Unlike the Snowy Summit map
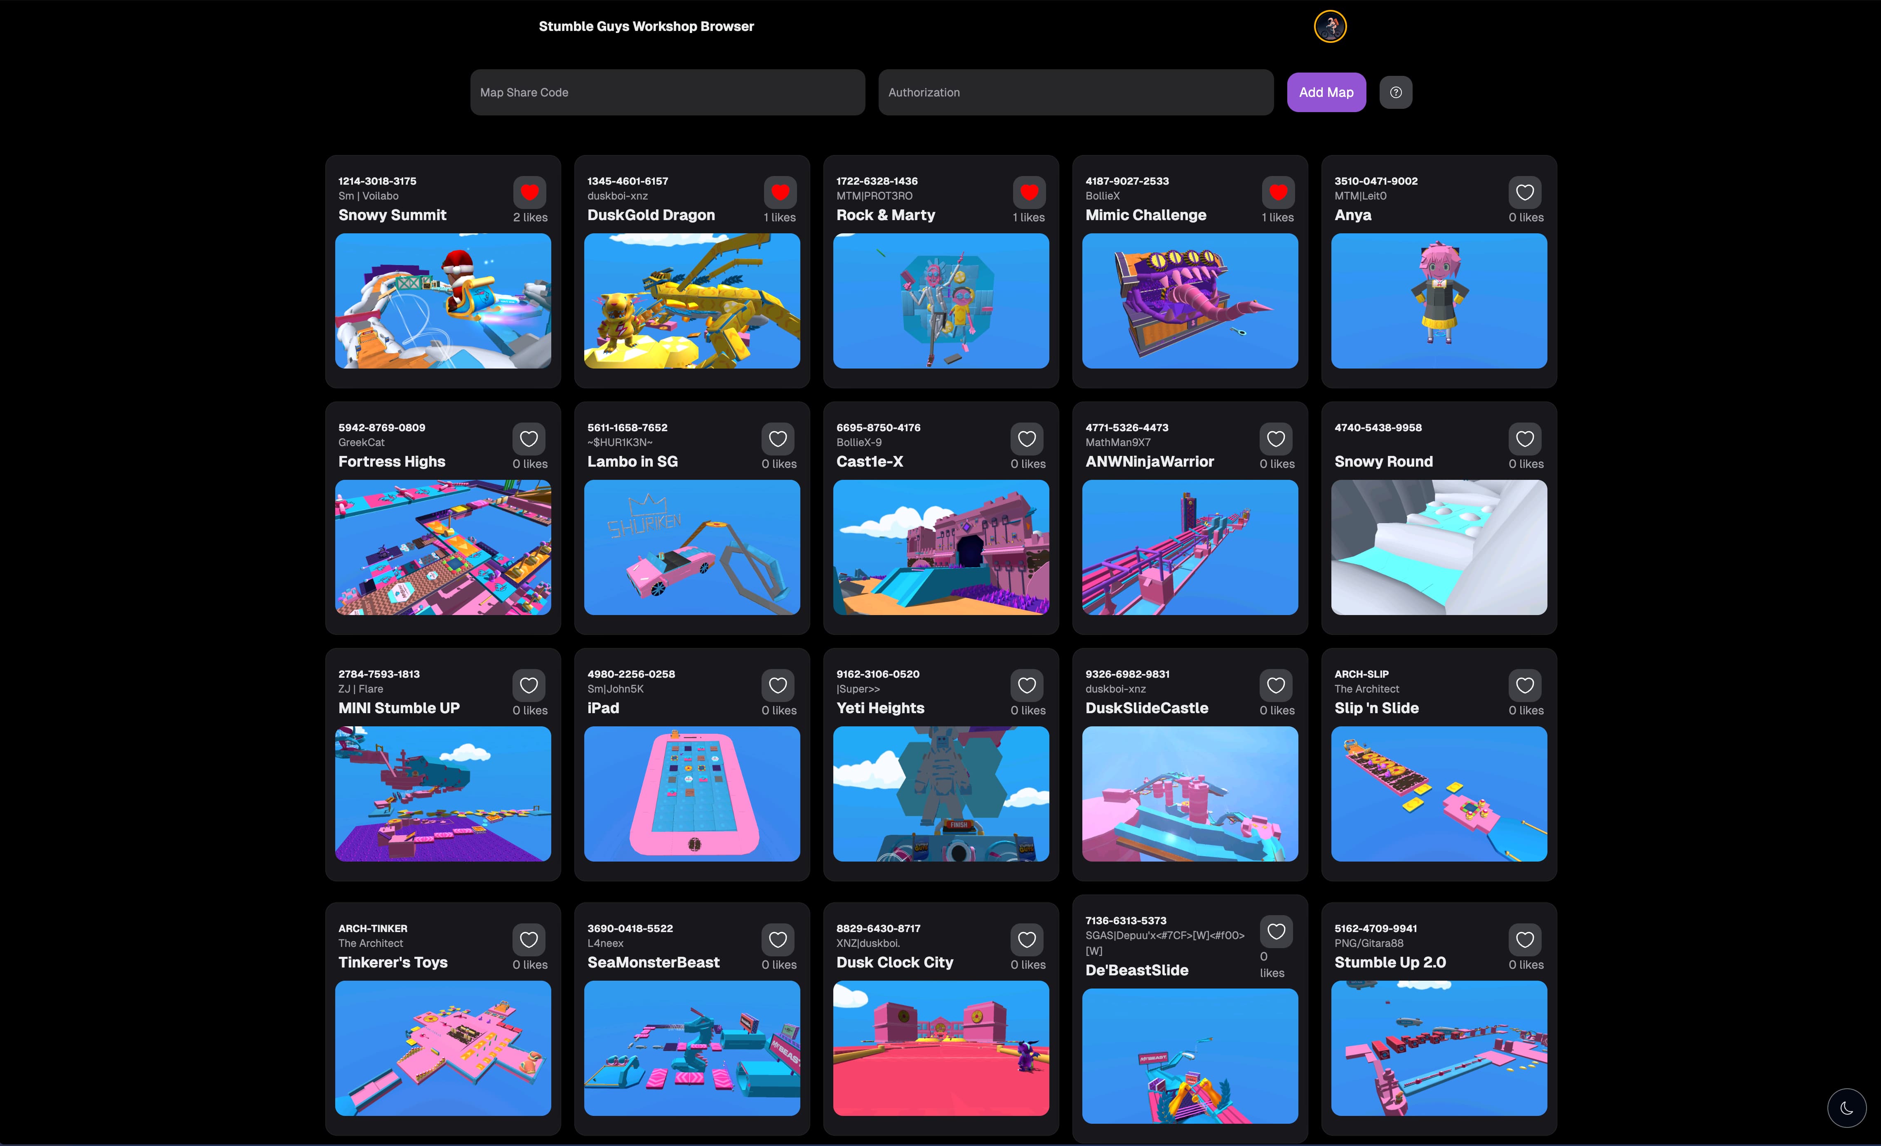Image resolution: width=1881 pixels, height=1146 pixels. 529,192
